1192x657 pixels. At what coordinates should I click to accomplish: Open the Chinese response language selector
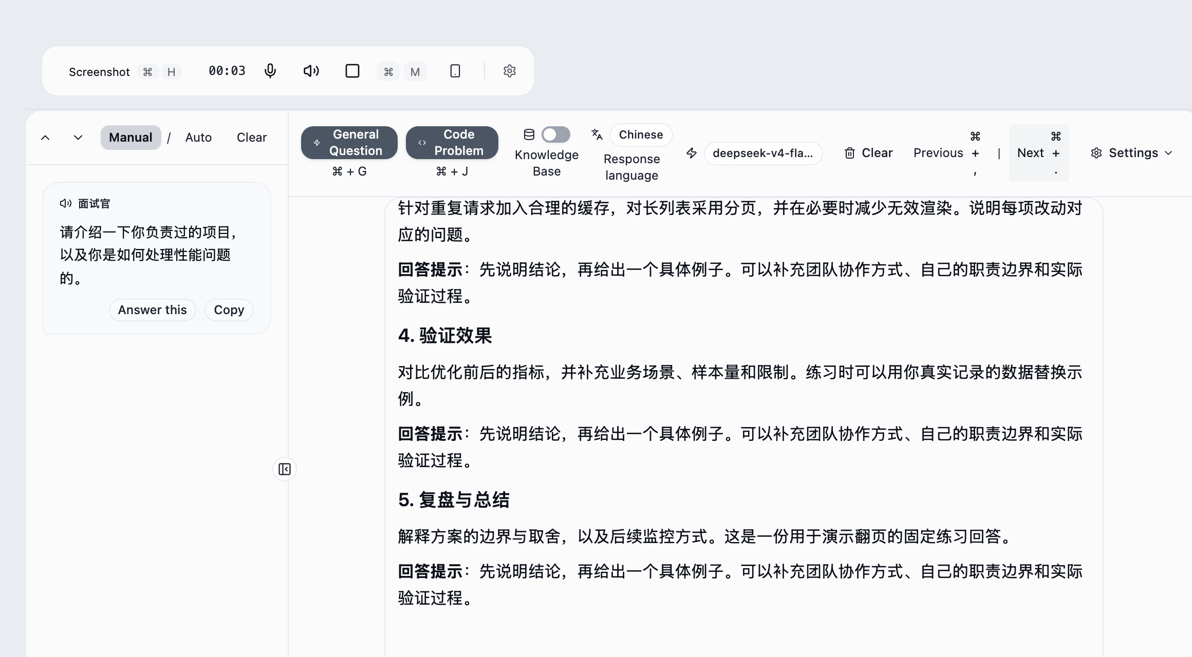[x=641, y=134]
